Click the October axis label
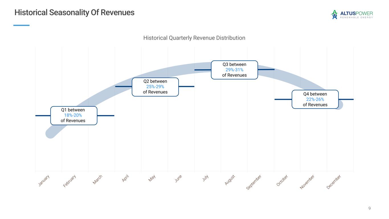389x219 pixels. click(282, 181)
